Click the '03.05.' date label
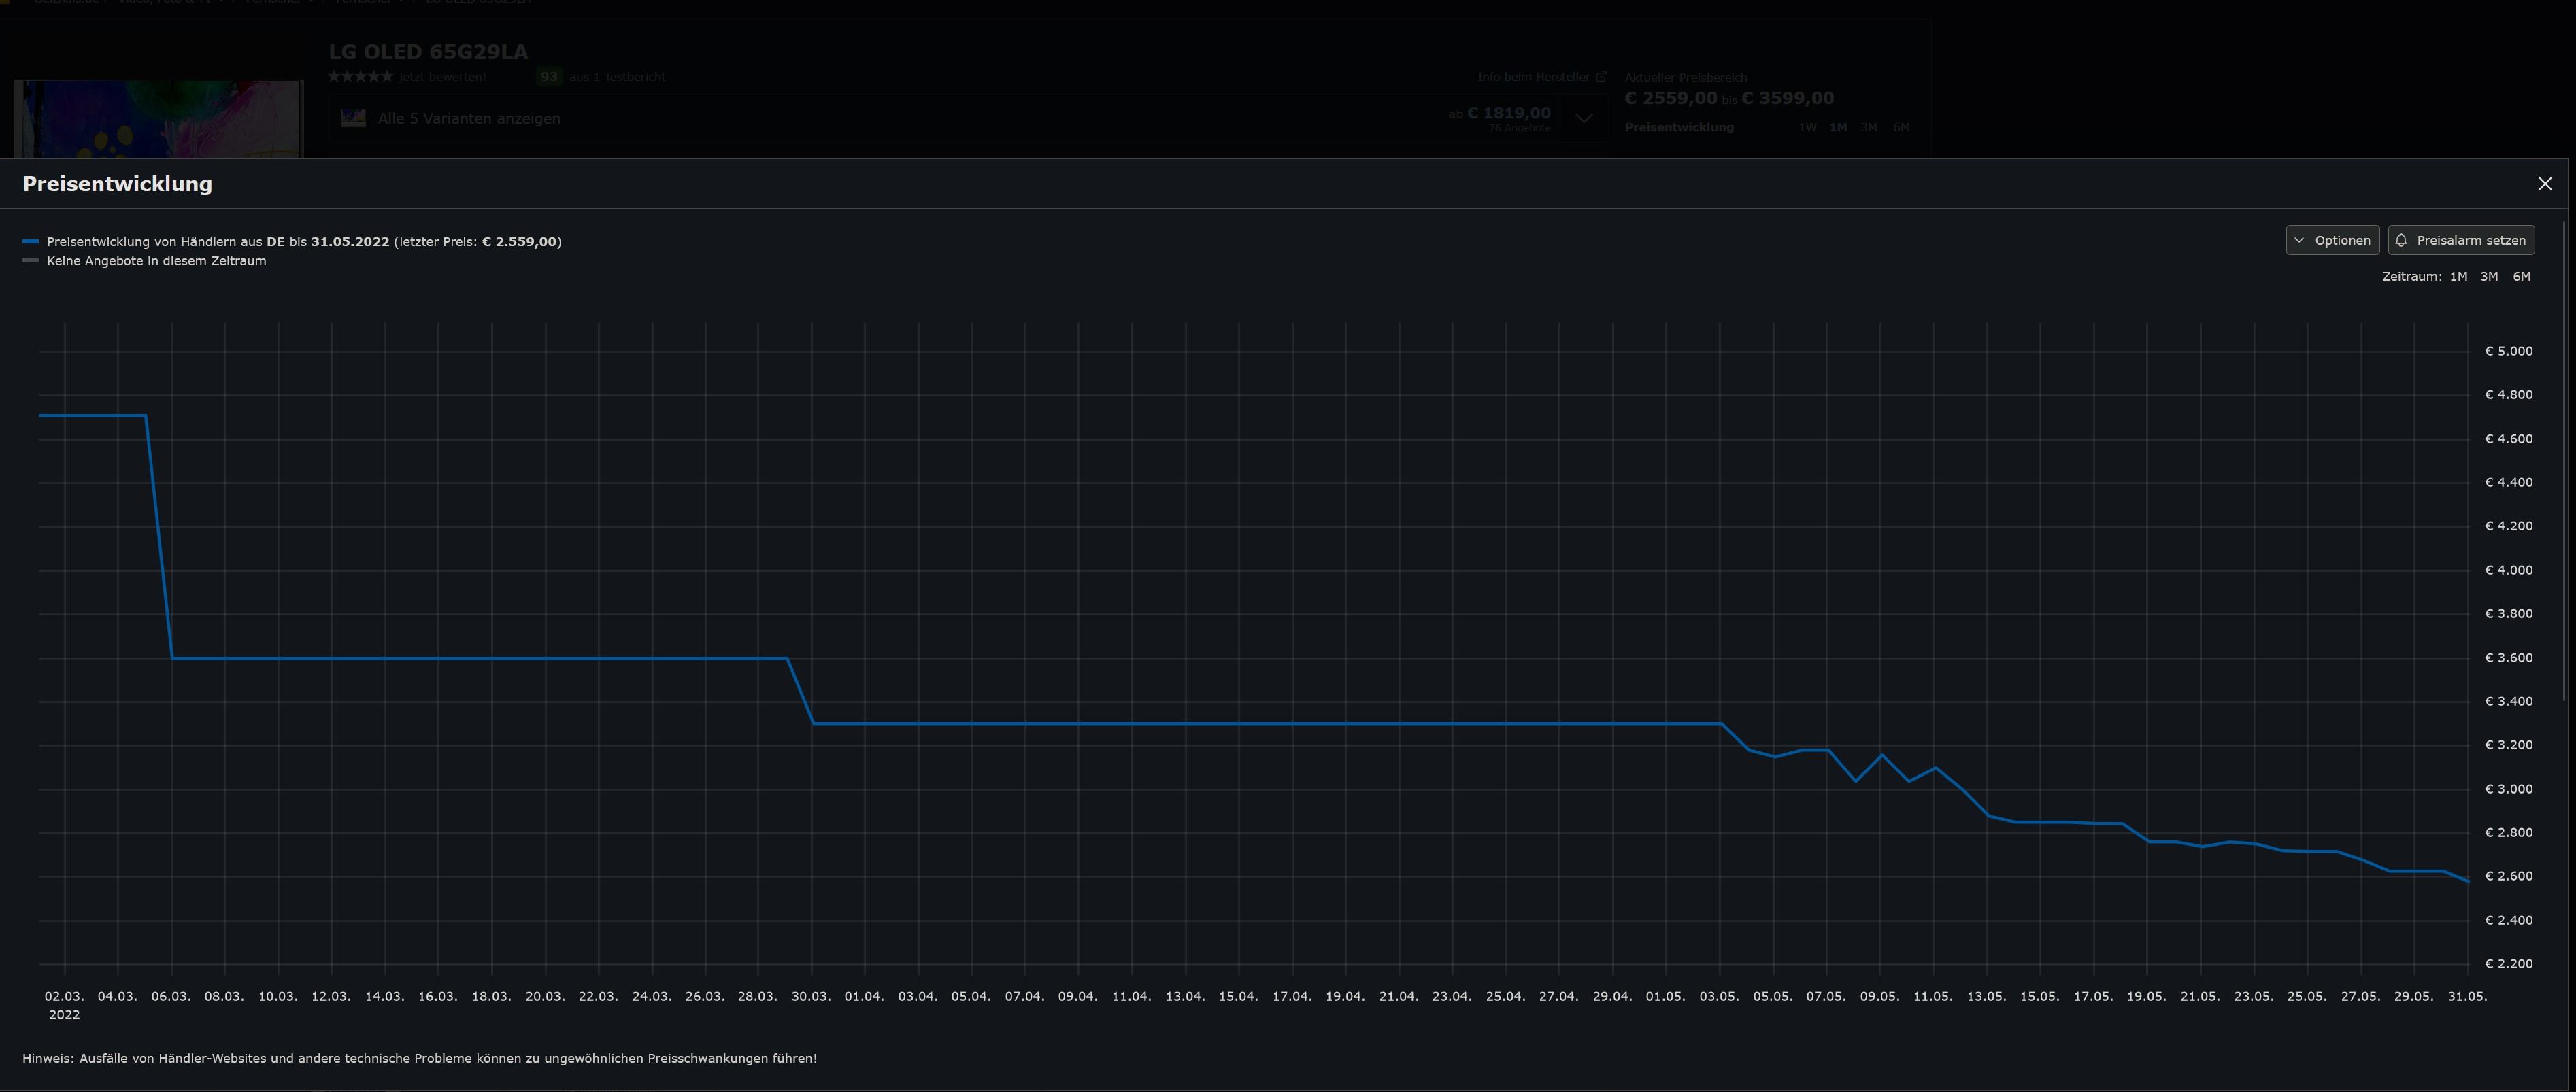 pyautogui.click(x=1719, y=997)
